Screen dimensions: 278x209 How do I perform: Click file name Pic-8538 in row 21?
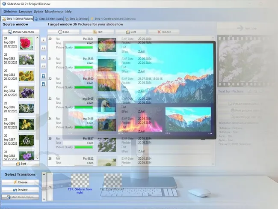tap(88, 59)
